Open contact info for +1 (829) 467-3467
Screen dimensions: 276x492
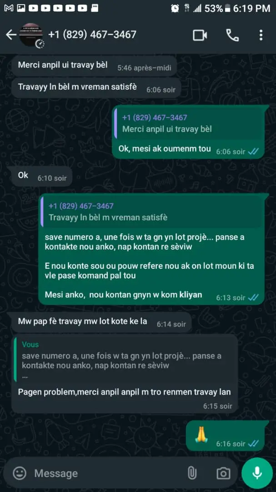coord(92,35)
